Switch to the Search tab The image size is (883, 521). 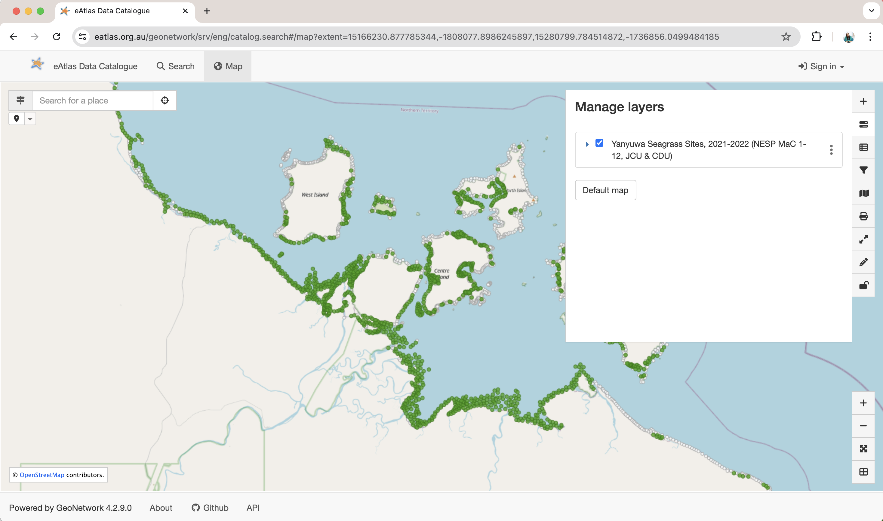(x=175, y=66)
